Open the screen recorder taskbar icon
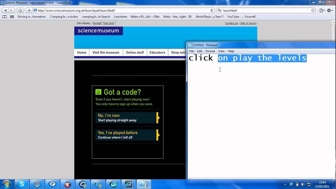The height and width of the screenshot is (189, 336). (129, 184)
